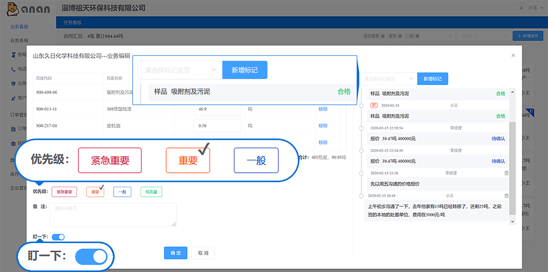Remove the 紧急重要 filter tag
The image size is (548, 272).
(x=383, y=36)
